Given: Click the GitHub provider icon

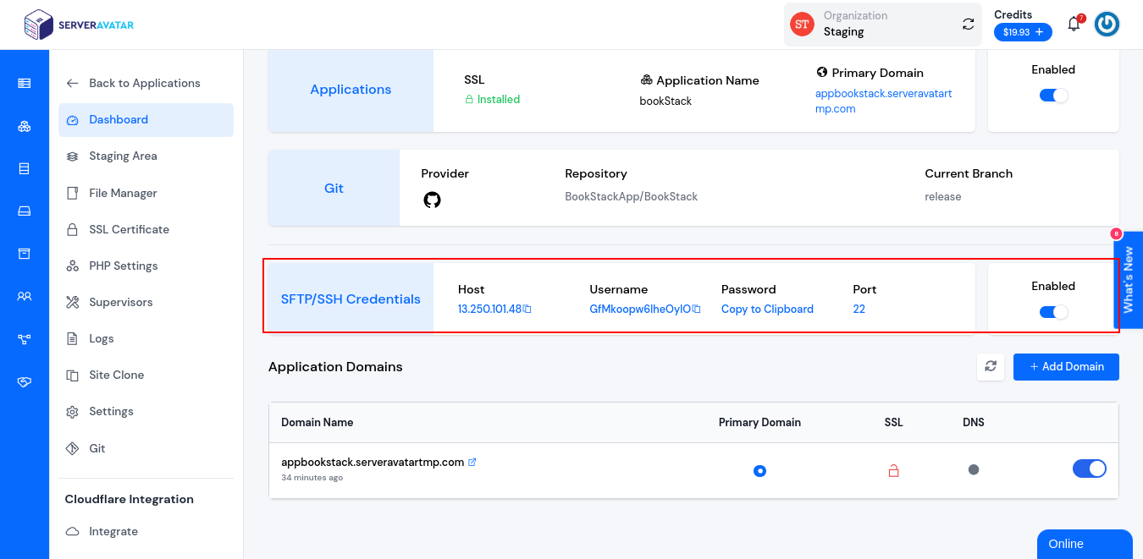Looking at the screenshot, I should pyautogui.click(x=432, y=200).
